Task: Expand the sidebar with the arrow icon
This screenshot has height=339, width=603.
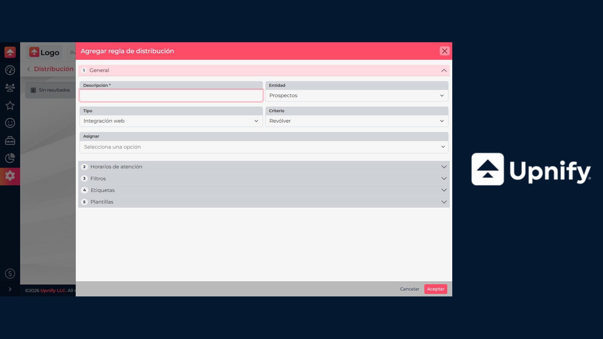Action: point(10,289)
